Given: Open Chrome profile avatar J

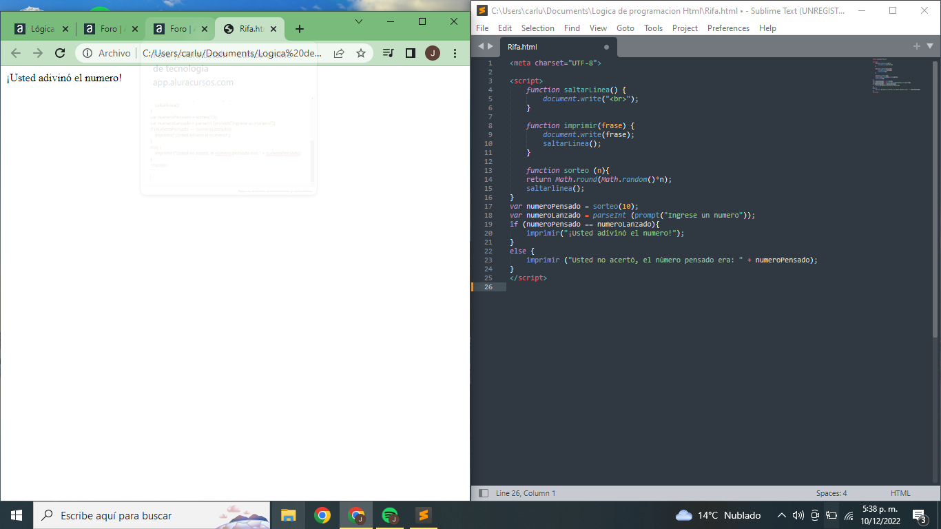Looking at the screenshot, I should 433,53.
